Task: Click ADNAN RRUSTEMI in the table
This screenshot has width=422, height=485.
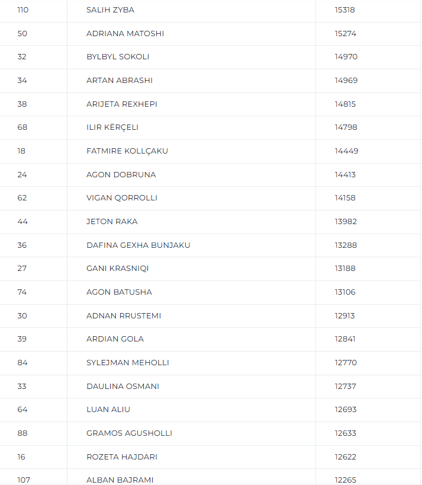Action: [124, 315]
